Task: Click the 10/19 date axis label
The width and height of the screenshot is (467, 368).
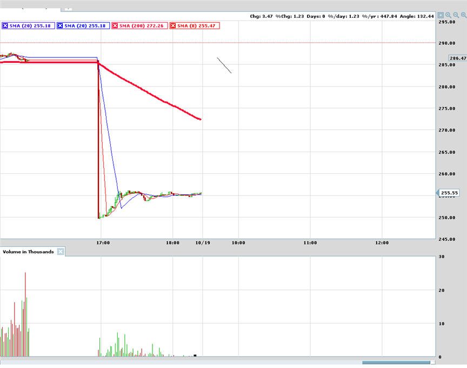Action: coord(203,243)
